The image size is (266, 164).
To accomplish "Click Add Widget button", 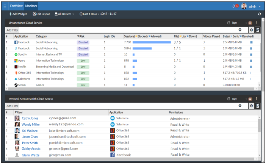I will [18, 14].
